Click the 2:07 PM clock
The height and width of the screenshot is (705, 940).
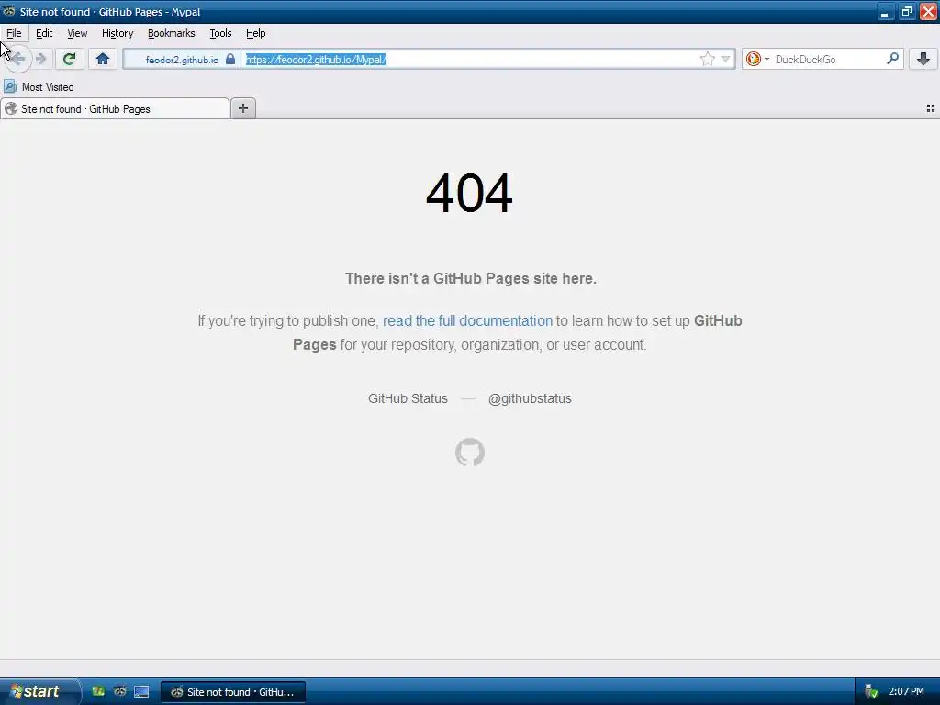point(906,692)
